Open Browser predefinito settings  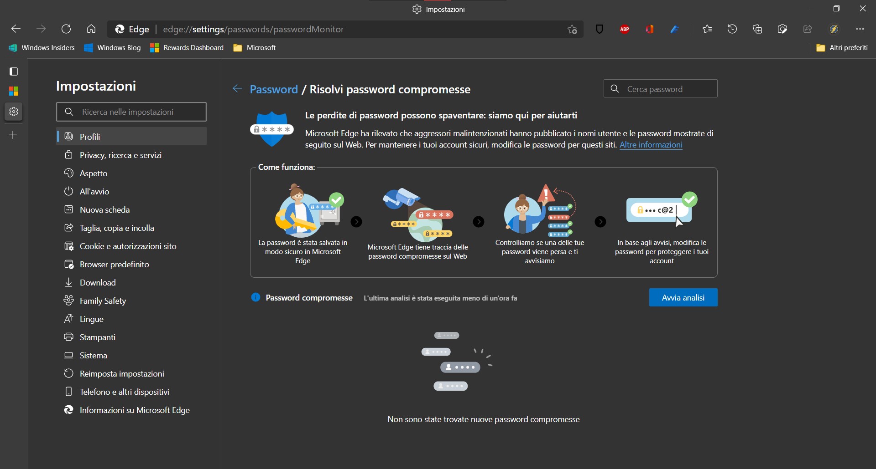point(131,265)
